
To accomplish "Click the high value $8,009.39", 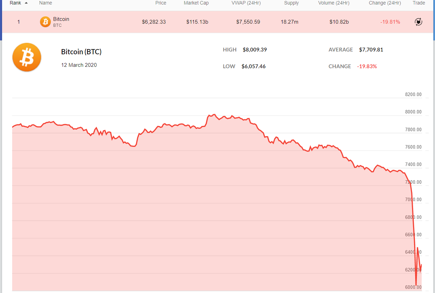I will coord(255,50).
